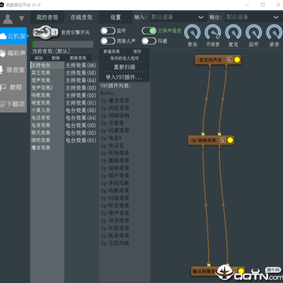Click the 重新扫描 button
Image resolution: width=283 pixels, height=283 pixels.
(124, 67)
